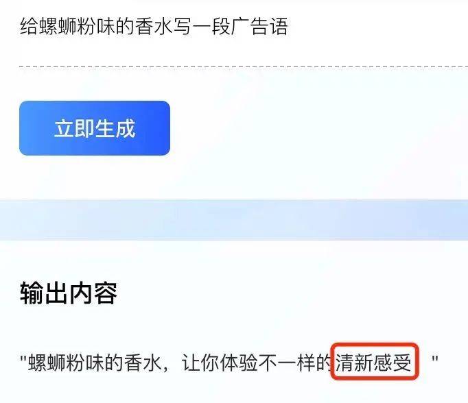
Task: Click 不一样的 in the output sentence
Action: click(x=296, y=363)
